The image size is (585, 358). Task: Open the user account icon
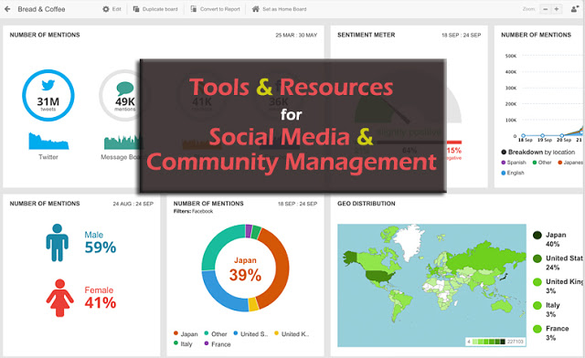pyautogui.click(x=574, y=9)
